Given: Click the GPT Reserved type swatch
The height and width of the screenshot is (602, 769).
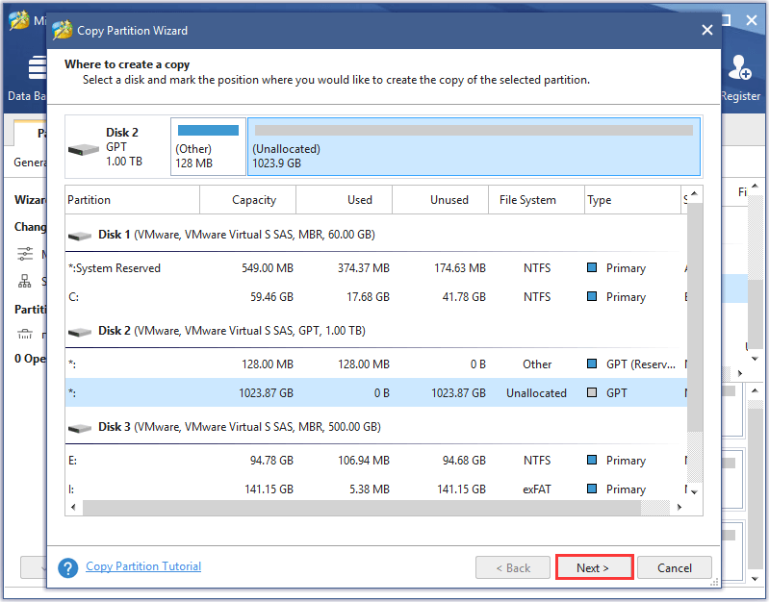Looking at the screenshot, I should pyautogui.click(x=592, y=364).
